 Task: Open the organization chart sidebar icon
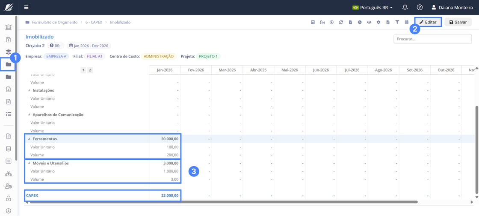point(9,174)
